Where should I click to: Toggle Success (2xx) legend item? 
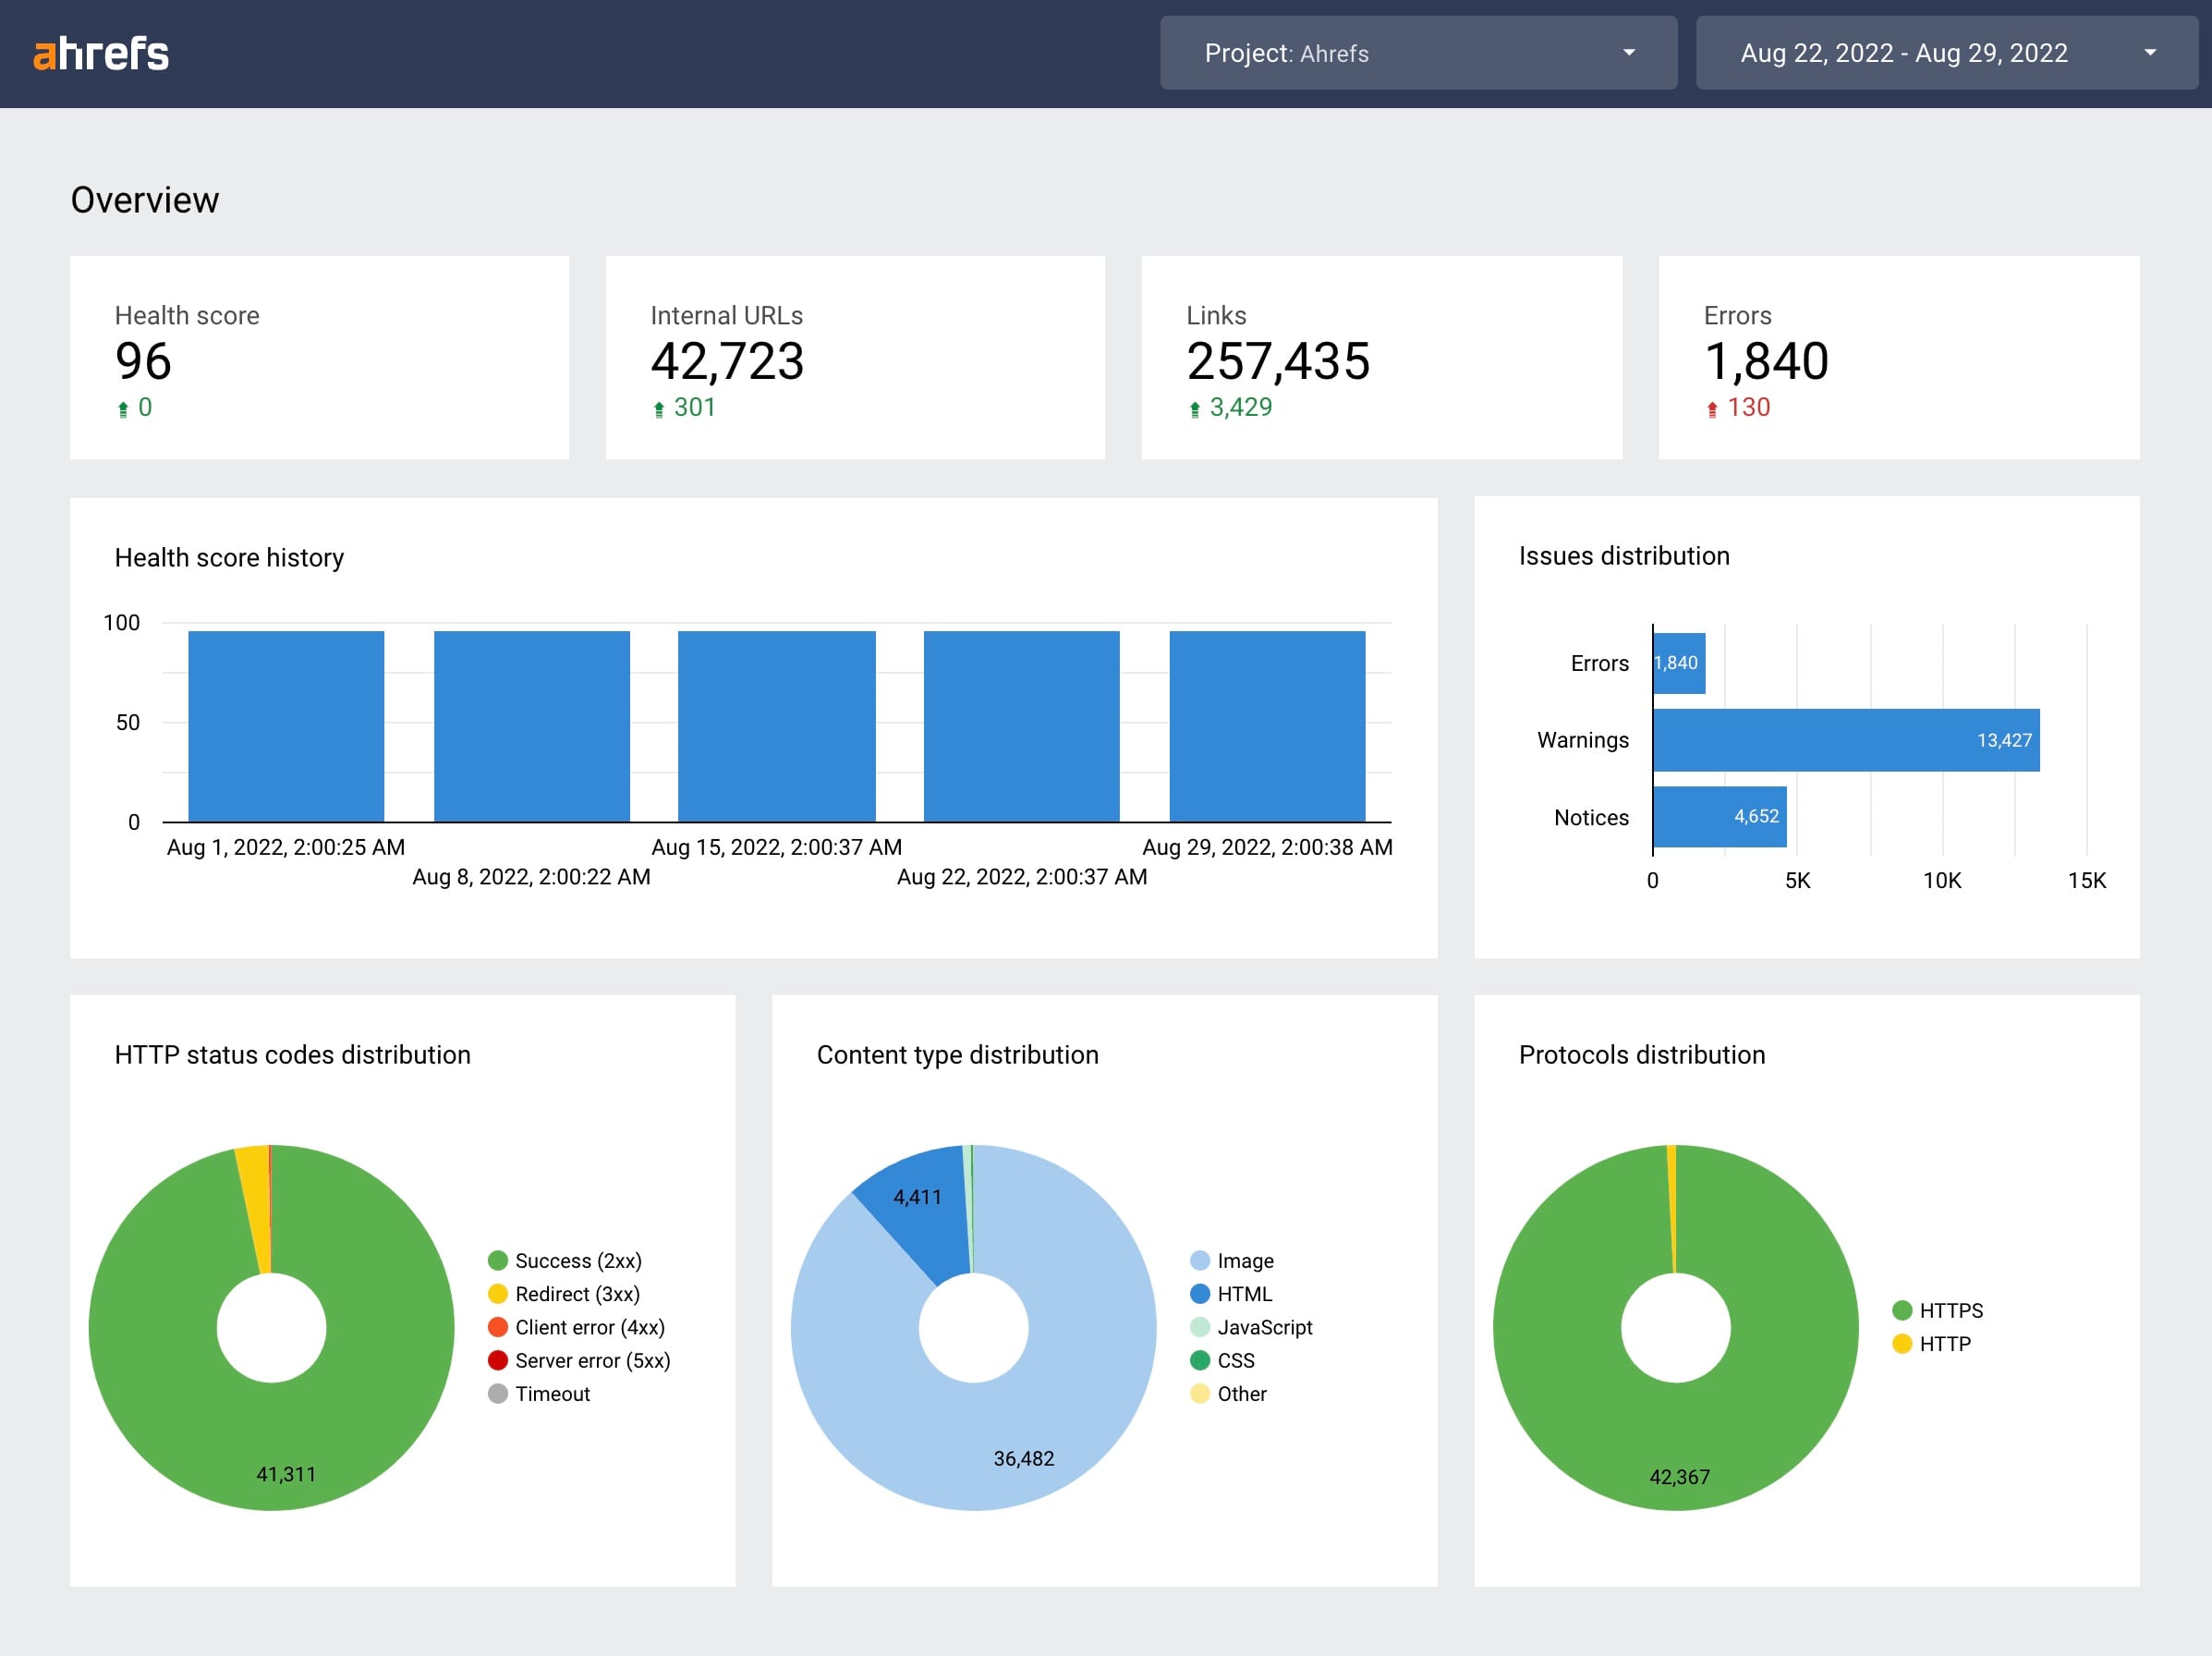tap(577, 1260)
